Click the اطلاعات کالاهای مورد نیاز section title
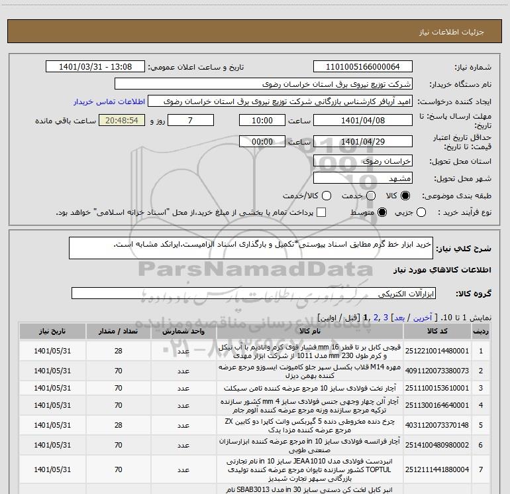 pyautogui.click(x=442, y=271)
